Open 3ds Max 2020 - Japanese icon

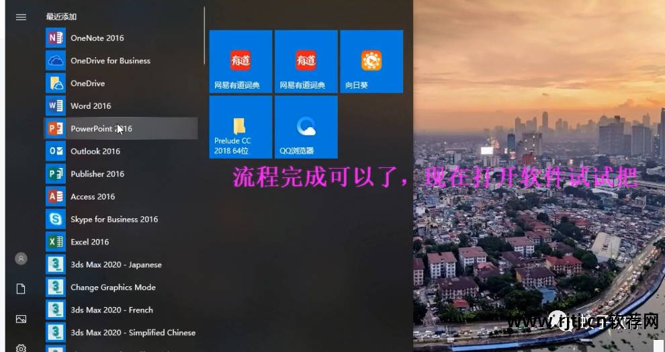click(x=56, y=265)
